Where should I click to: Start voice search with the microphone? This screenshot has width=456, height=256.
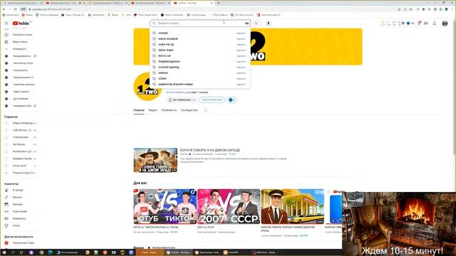click(x=268, y=23)
